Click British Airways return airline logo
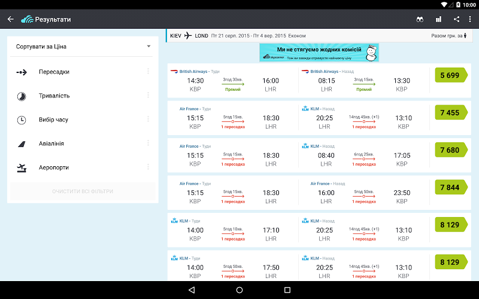The image size is (479, 299). coord(305,71)
